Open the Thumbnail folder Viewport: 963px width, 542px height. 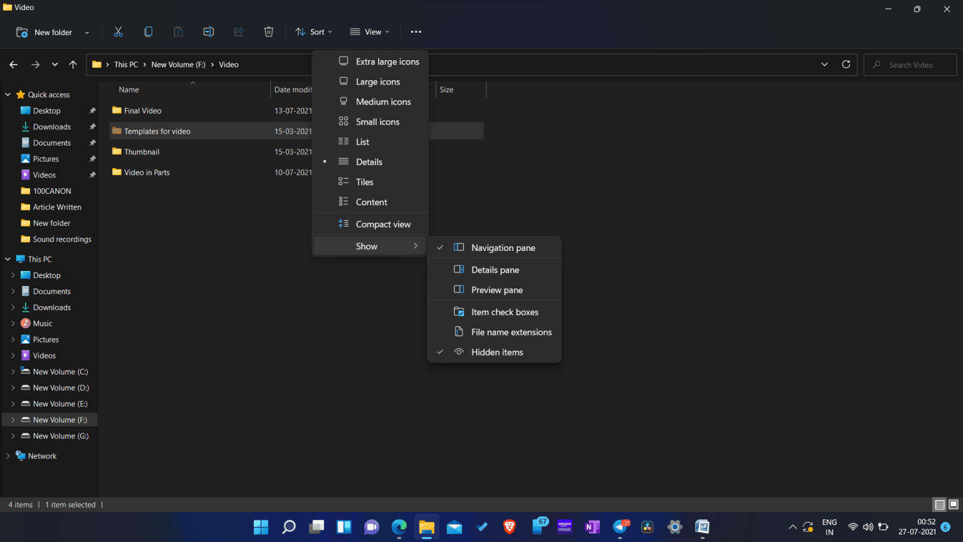[141, 151]
